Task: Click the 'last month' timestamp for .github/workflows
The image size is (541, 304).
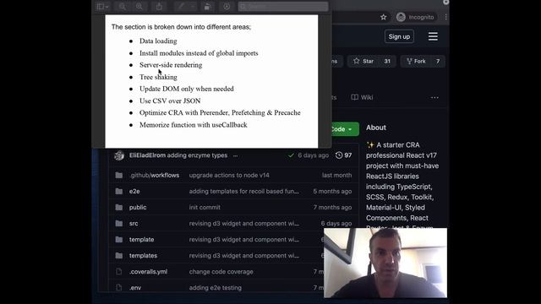Action: tap(336, 175)
